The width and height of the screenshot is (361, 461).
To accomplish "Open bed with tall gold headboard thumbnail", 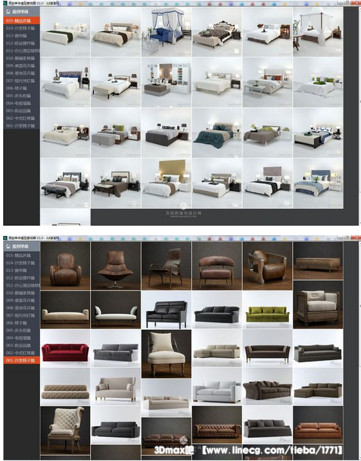I will tap(166, 183).
